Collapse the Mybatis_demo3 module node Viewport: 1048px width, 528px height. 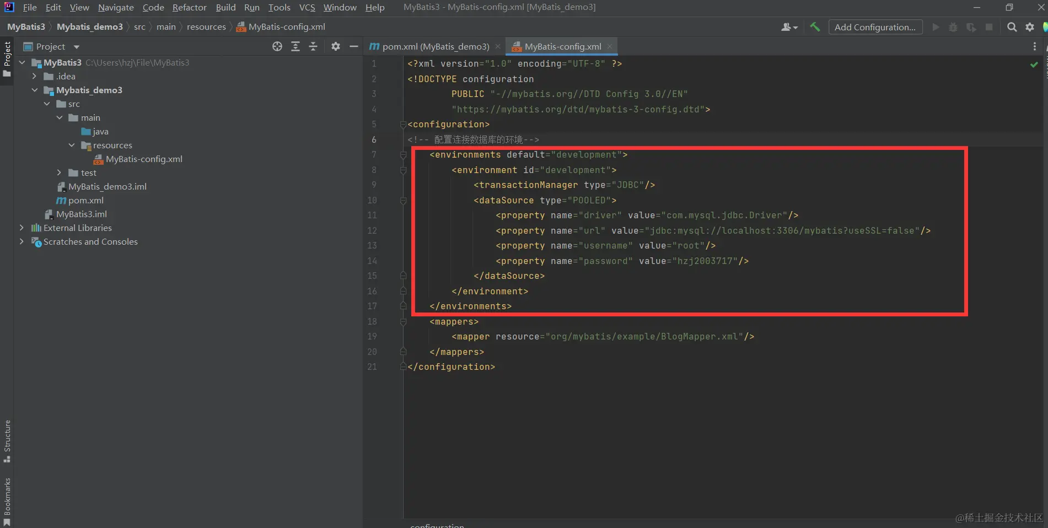(34, 90)
